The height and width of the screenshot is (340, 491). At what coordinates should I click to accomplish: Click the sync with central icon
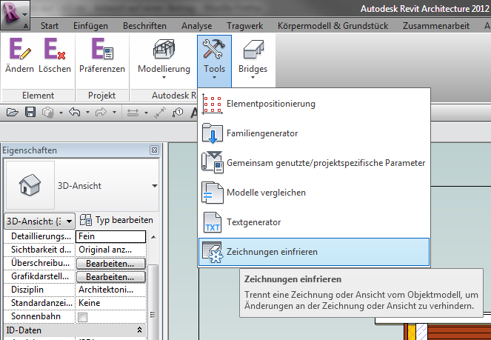point(48,113)
